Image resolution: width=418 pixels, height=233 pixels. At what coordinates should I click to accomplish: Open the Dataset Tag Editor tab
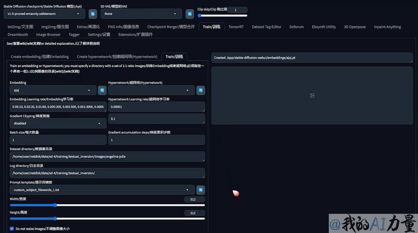tap(267, 27)
